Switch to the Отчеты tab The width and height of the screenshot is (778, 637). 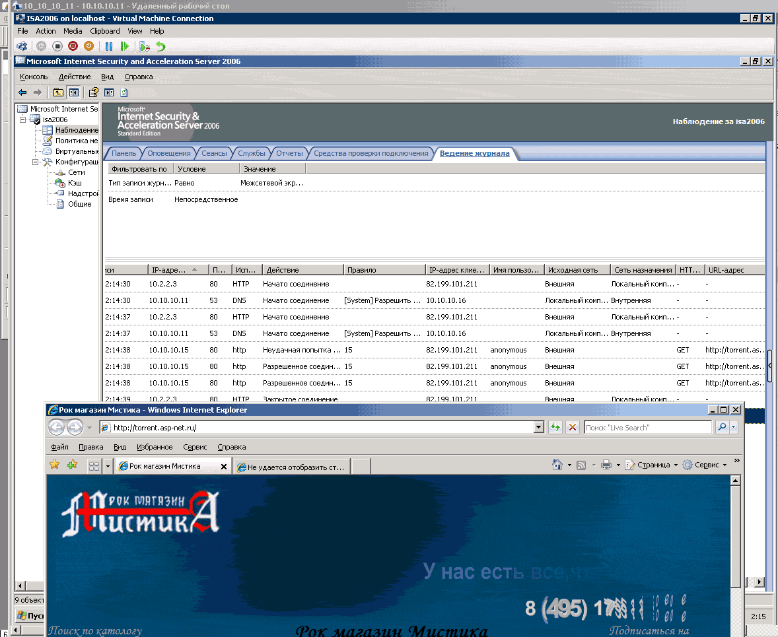(289, 153)
